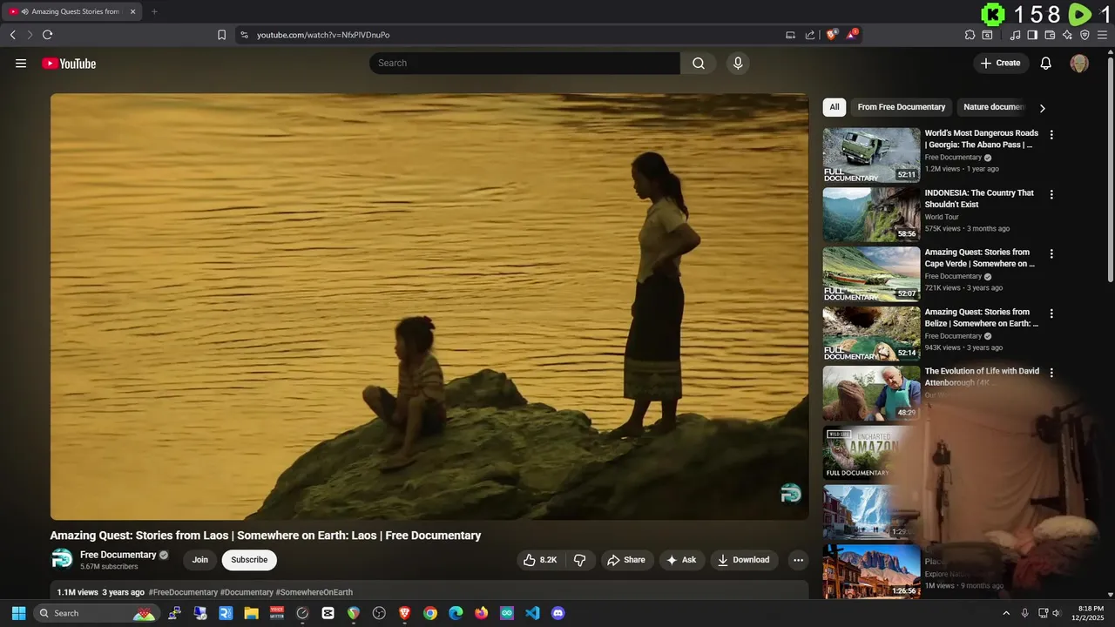Open Free Documentary channel avatar
The image size is (1115, 627).
[62, 559]
